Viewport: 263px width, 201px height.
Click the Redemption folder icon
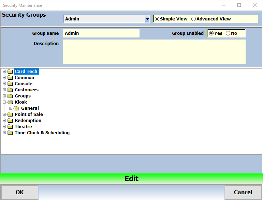pyautogui.click(x=10, y=121)
